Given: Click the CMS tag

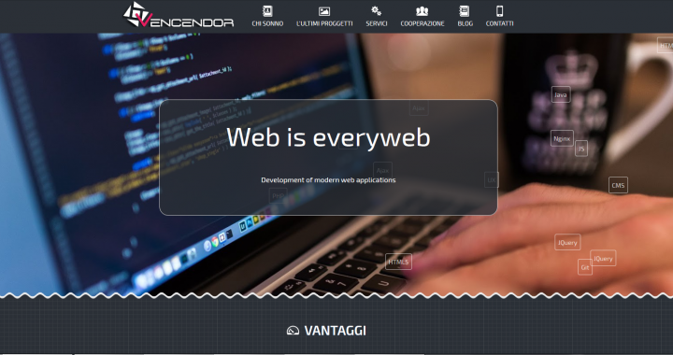Looking at the screenshot, I should click(x=618, y=185).
